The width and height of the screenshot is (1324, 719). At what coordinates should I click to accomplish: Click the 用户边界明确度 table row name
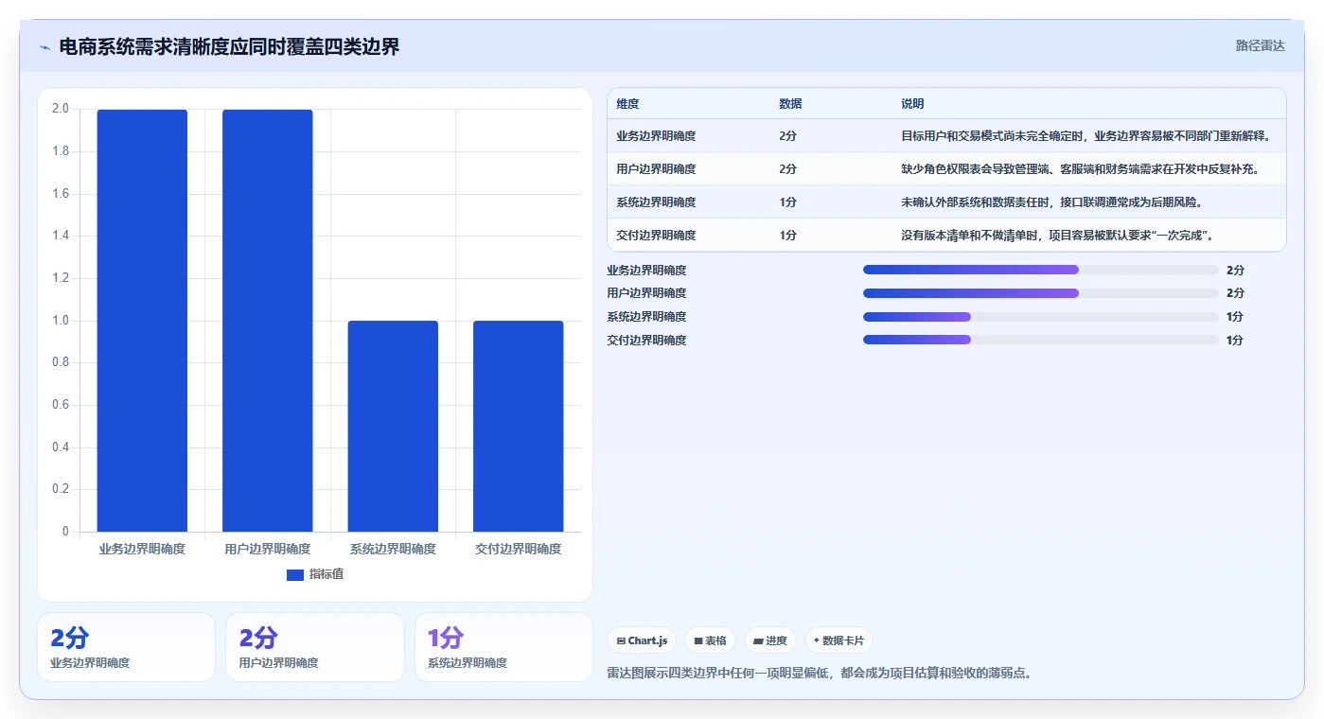pos(656,169)
